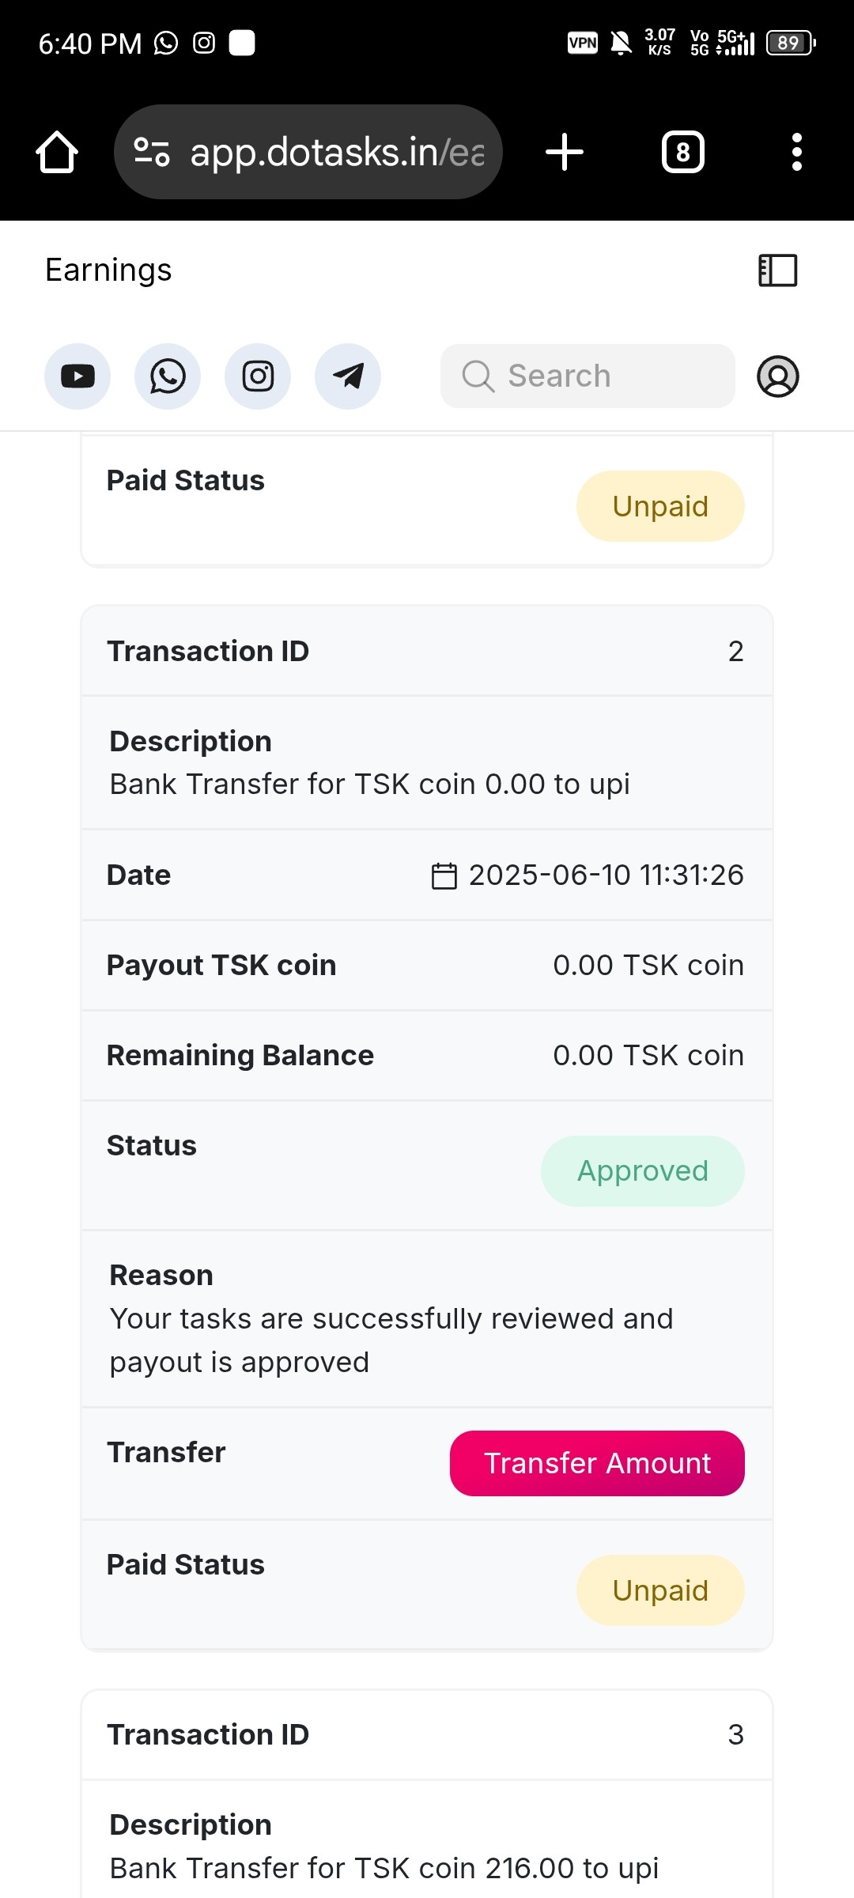Click the Approved status badge

642,1171
